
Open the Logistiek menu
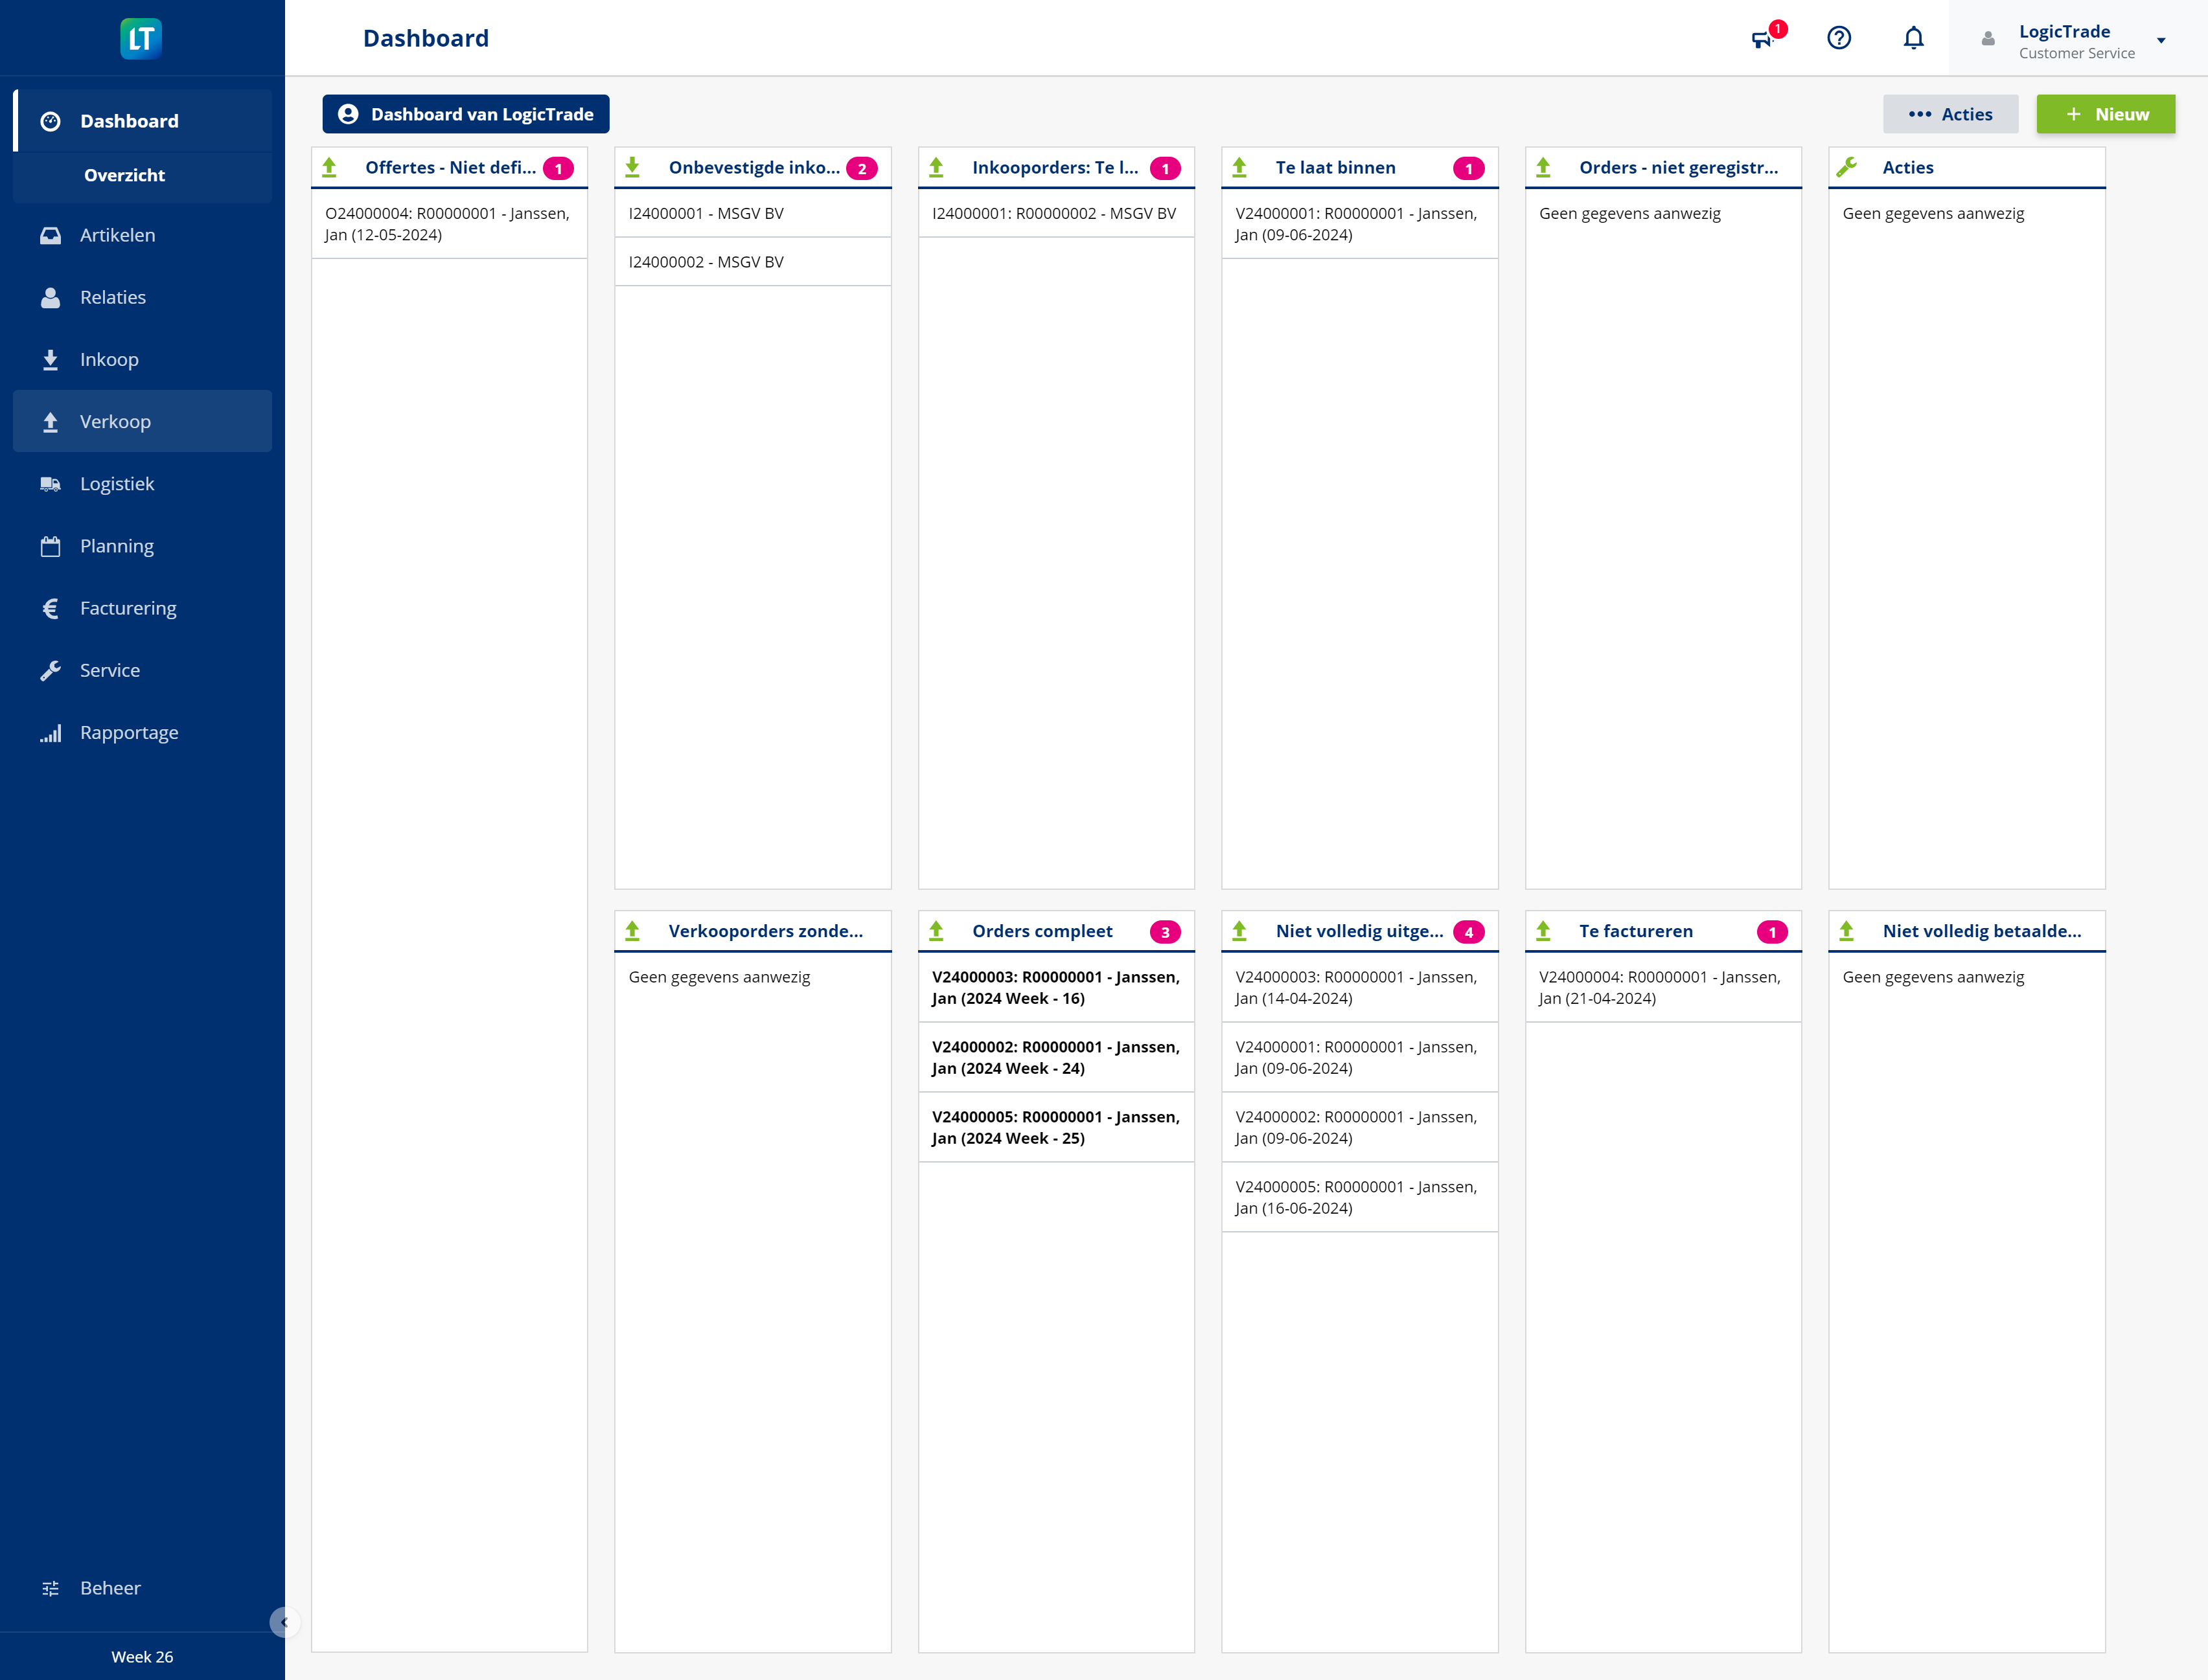[143, 484]
